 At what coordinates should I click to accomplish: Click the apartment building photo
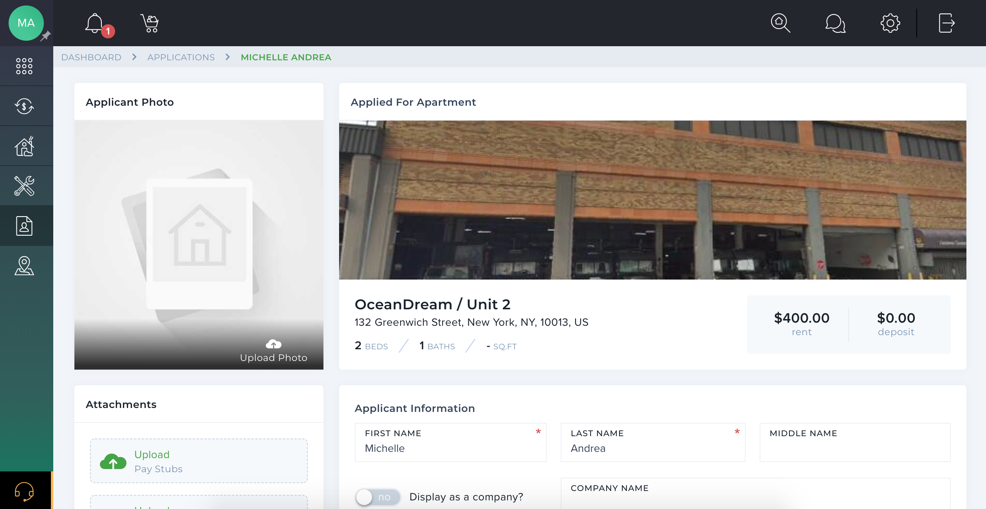coord(652,200)
